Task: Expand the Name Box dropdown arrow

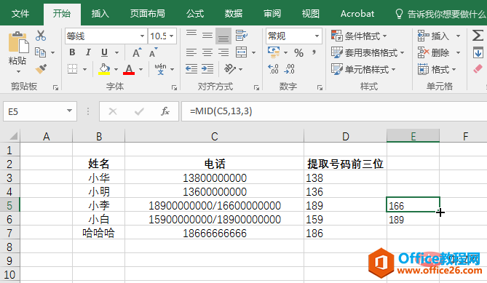Action: pyautogui.click(x=70, y=111)
